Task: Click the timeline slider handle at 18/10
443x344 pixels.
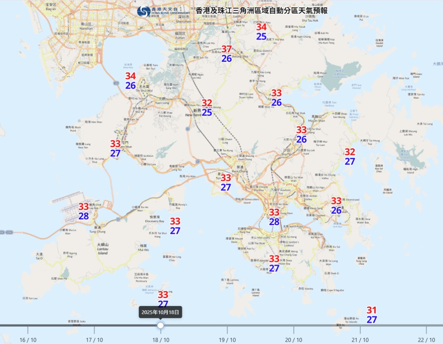Action: pos(161,326)
